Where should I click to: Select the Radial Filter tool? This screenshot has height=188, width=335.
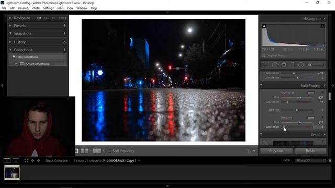pos(301,65)
